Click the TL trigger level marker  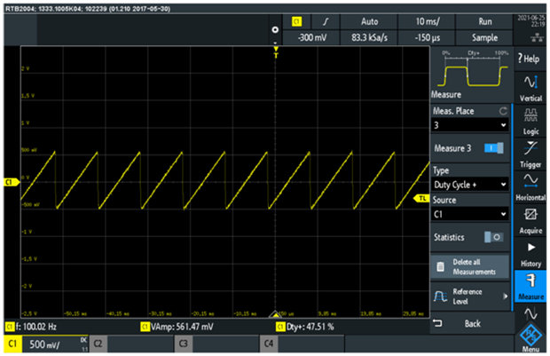click(x=421, y=199)
